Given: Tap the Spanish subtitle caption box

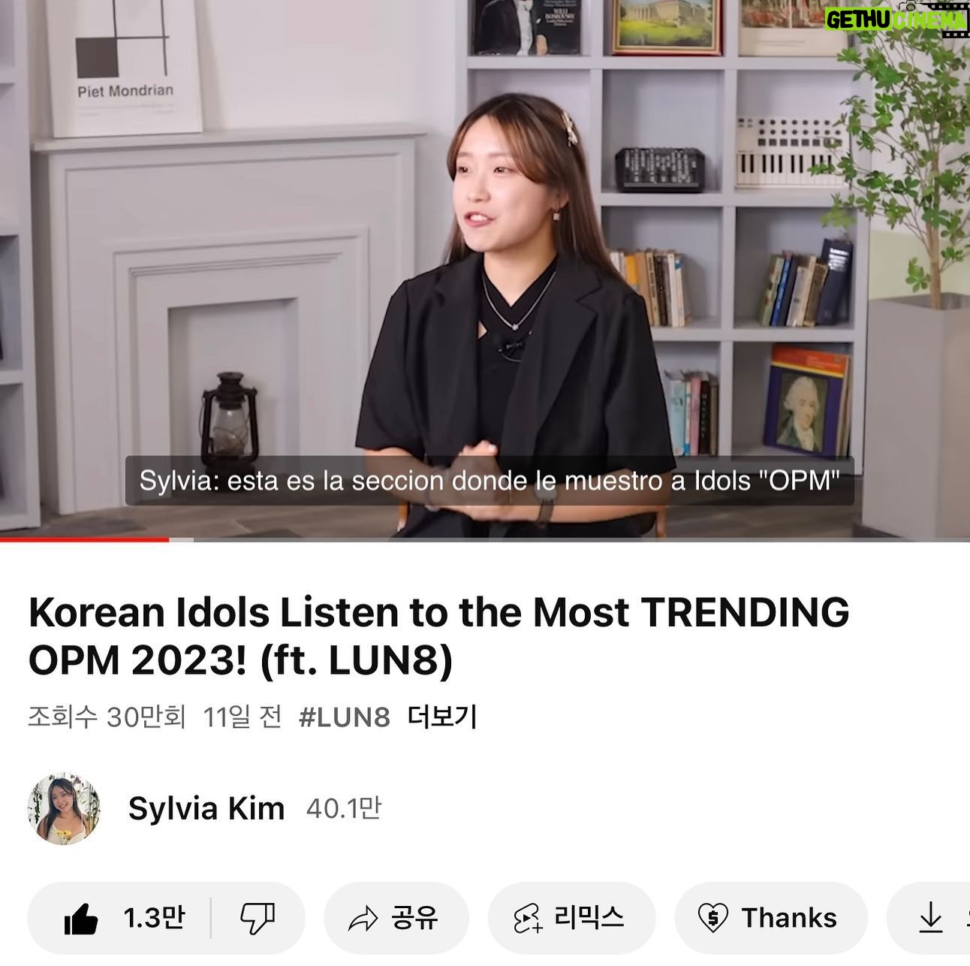Looking at the screenshot, I should coord(490,481).
